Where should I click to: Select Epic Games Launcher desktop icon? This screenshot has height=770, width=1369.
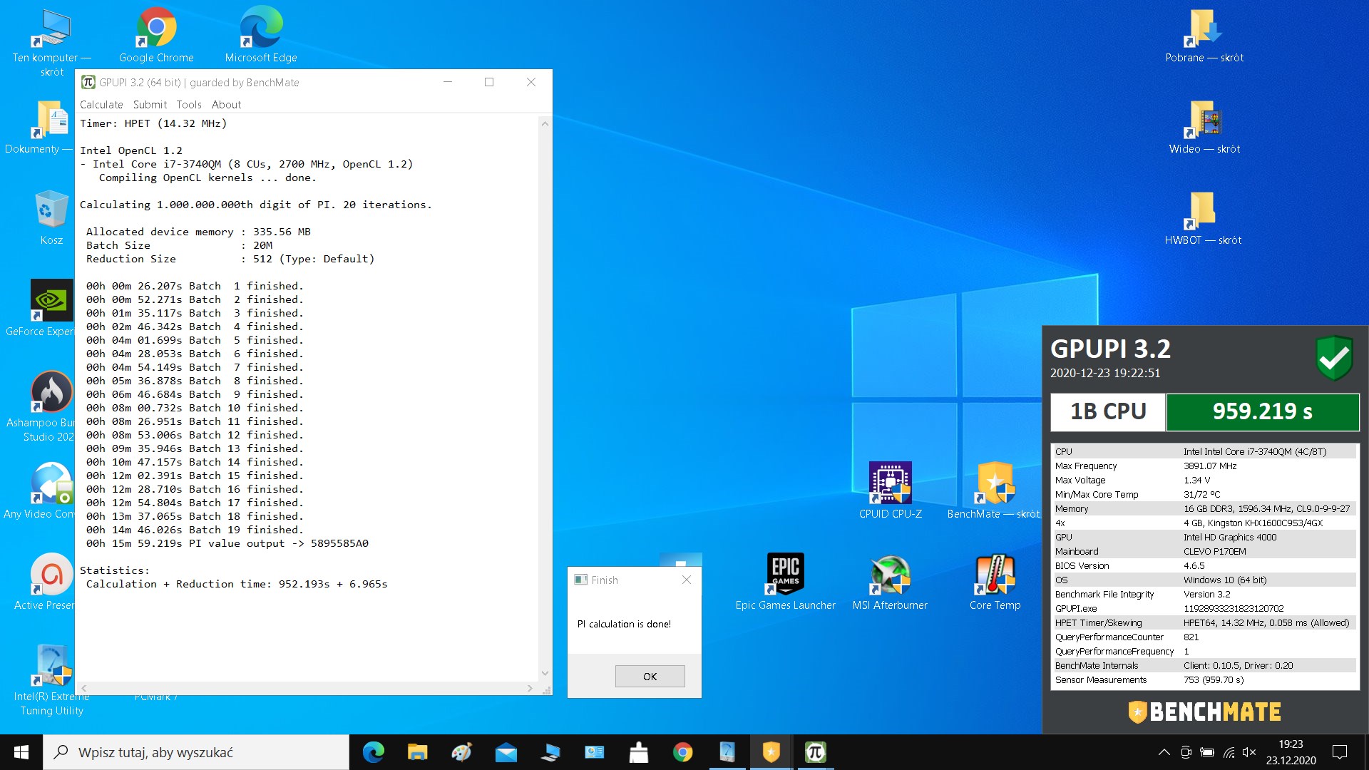click(785, 582)
